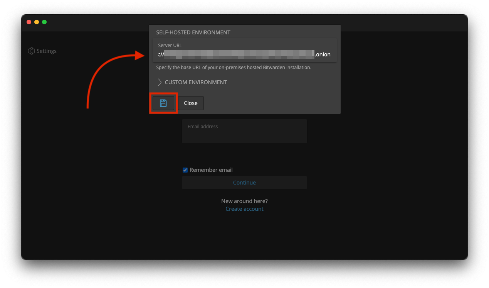Click the Server URL field label

[170, 46]
